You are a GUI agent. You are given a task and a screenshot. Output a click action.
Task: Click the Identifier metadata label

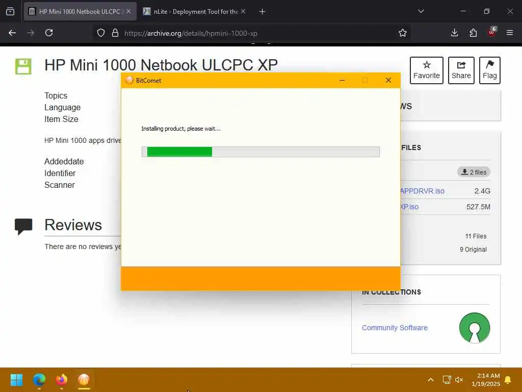point(60,174)
